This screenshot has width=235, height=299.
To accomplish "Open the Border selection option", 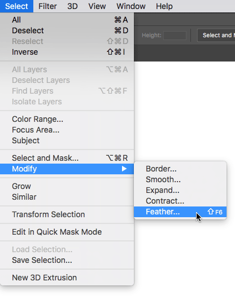I will (x=180, y=169).
